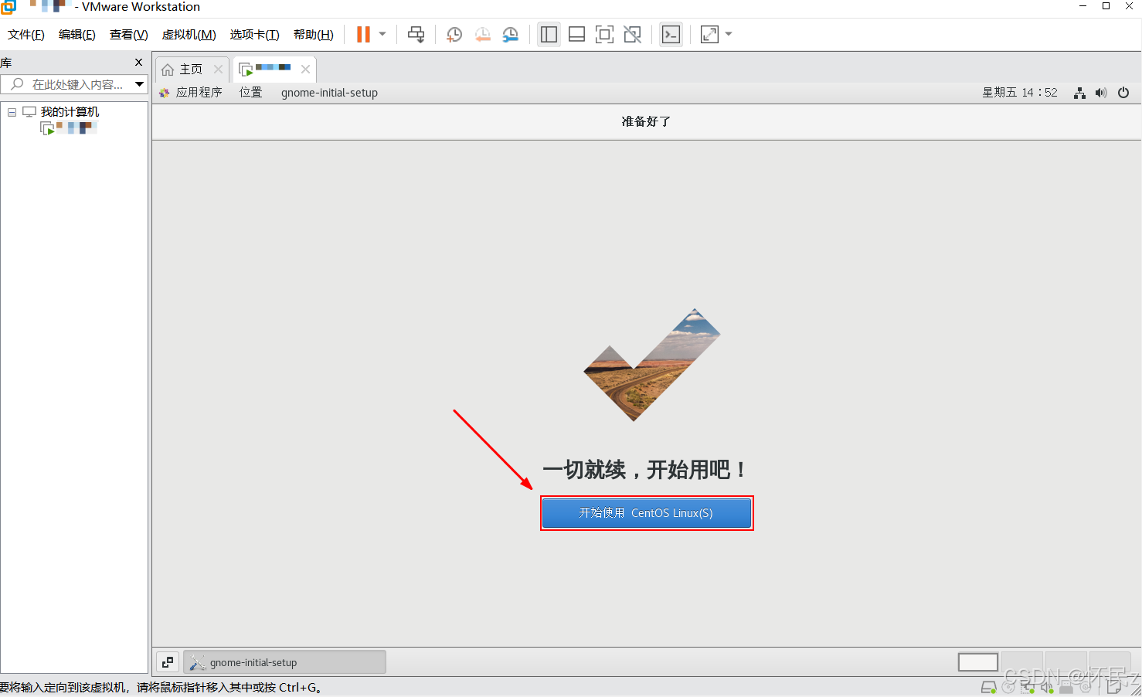Open the console view icon
1142x697 pixels.
point(671,34)
